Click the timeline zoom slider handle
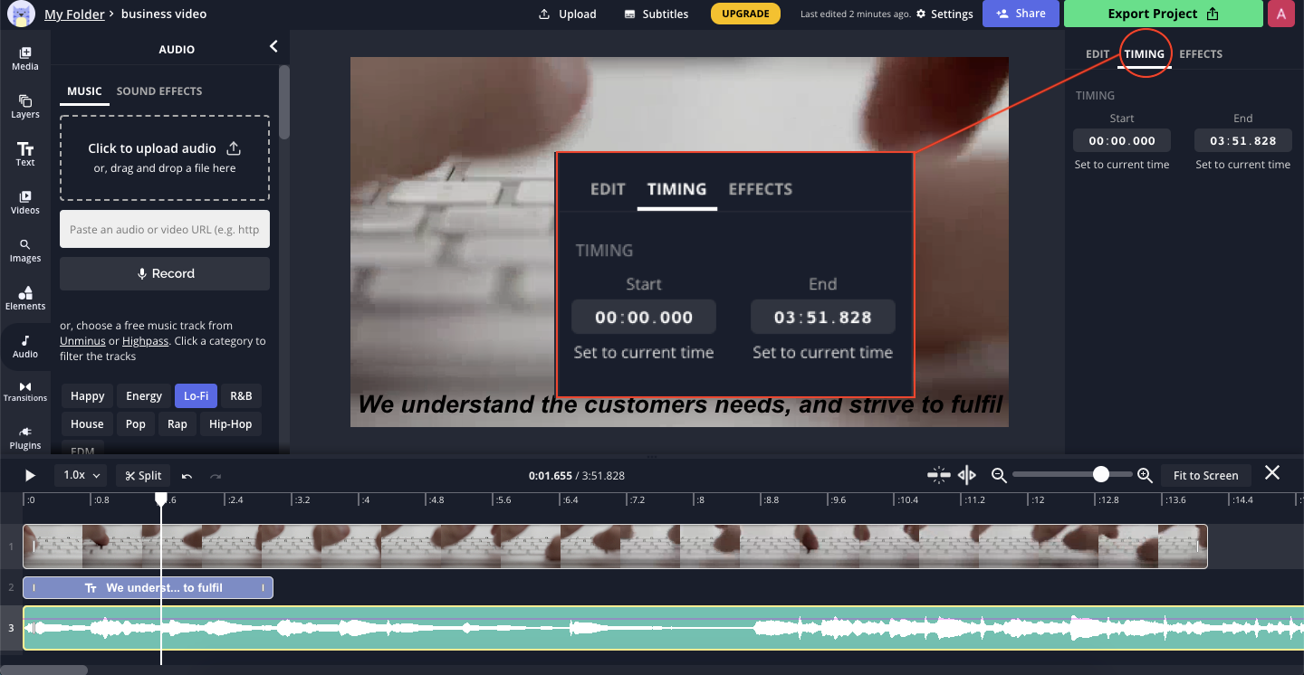This screenshot has height=675, width=1304. click(1101, 475)
